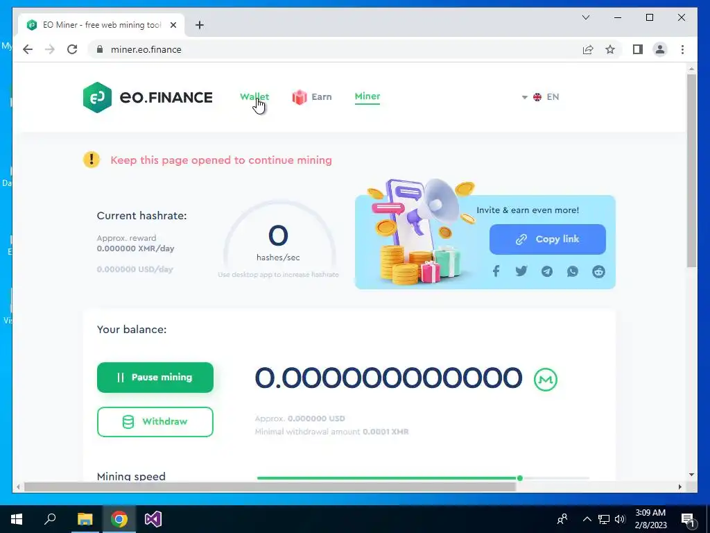The width and height of the screenshot is (710, 533).
Task: Reload the page with the refresh icon
Action: pos(72,49)
